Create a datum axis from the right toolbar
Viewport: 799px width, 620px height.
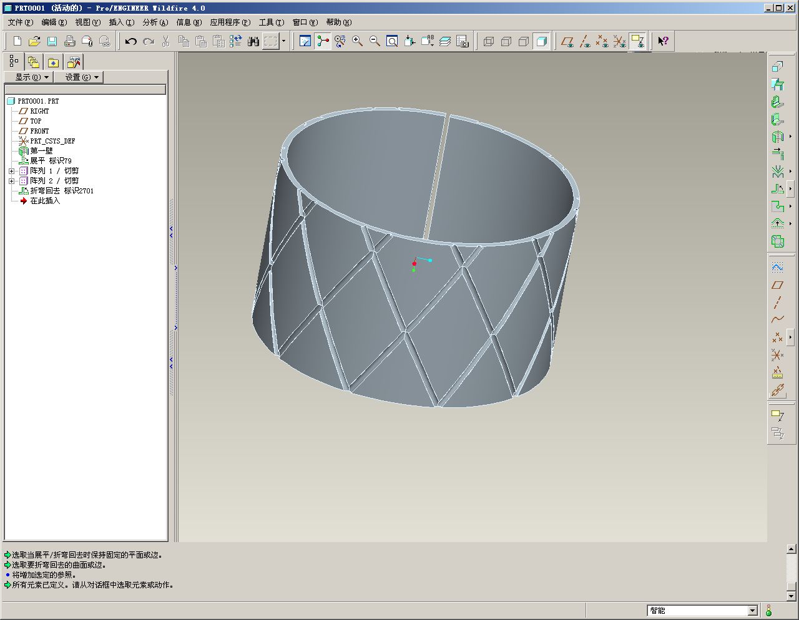click(x=777, y=303)
